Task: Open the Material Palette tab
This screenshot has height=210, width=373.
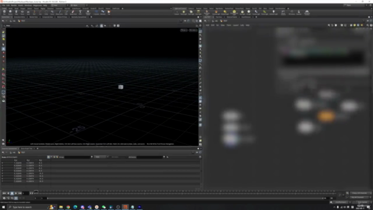Action: [x=232, y=17]
